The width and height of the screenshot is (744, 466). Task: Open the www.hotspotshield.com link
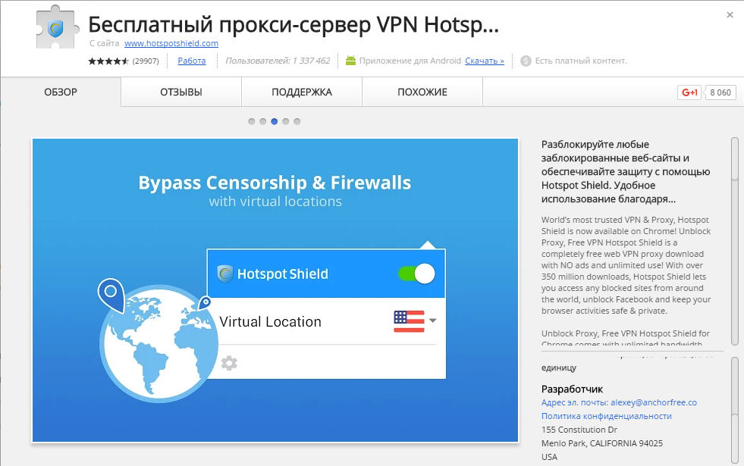171,43
